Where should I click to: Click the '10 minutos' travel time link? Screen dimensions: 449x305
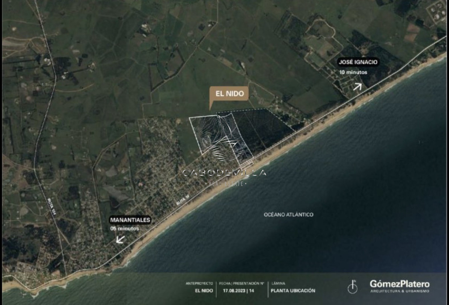click(354, 73)
